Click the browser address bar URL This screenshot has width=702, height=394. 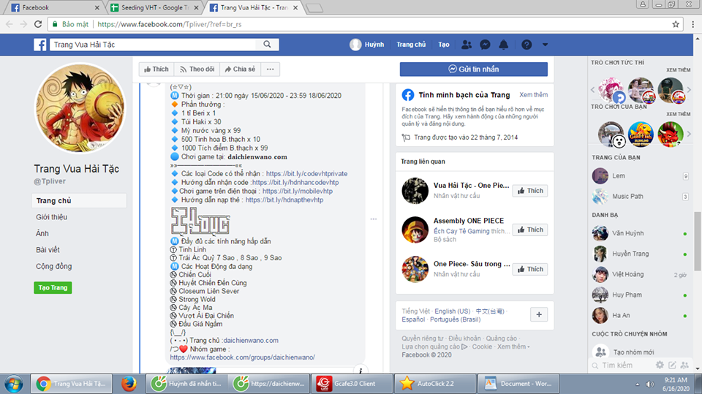[169, 24]
